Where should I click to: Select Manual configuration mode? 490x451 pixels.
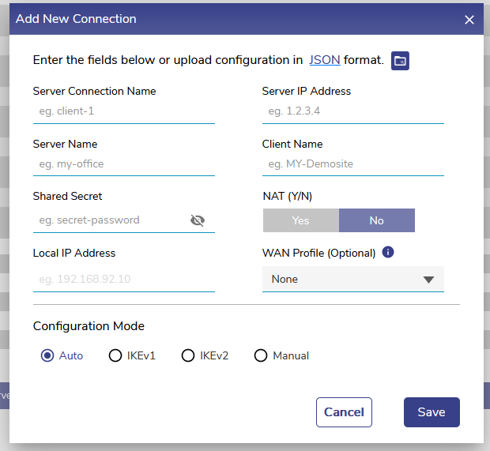[x=261, y=355]
